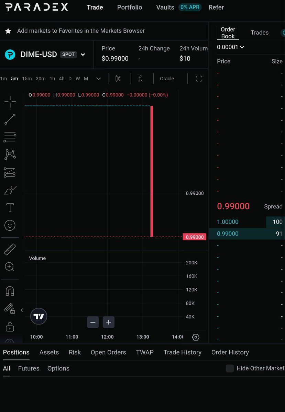
Task: Toggle the magnet snap mode
Action: [10, 291]
